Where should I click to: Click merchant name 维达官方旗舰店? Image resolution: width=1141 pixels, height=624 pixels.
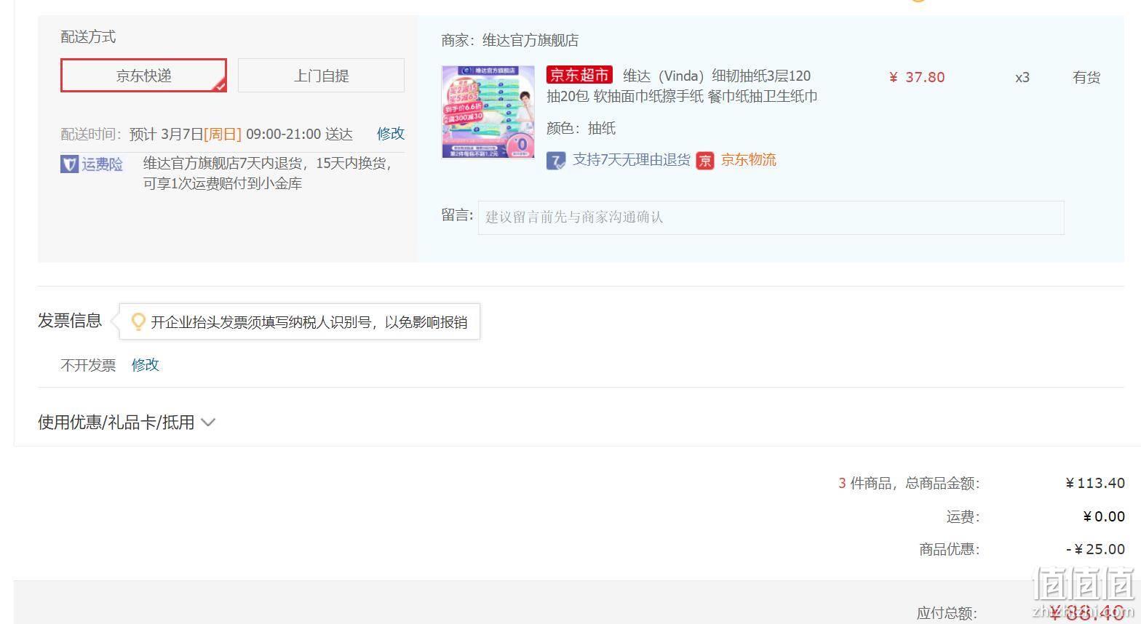point(530,41)
